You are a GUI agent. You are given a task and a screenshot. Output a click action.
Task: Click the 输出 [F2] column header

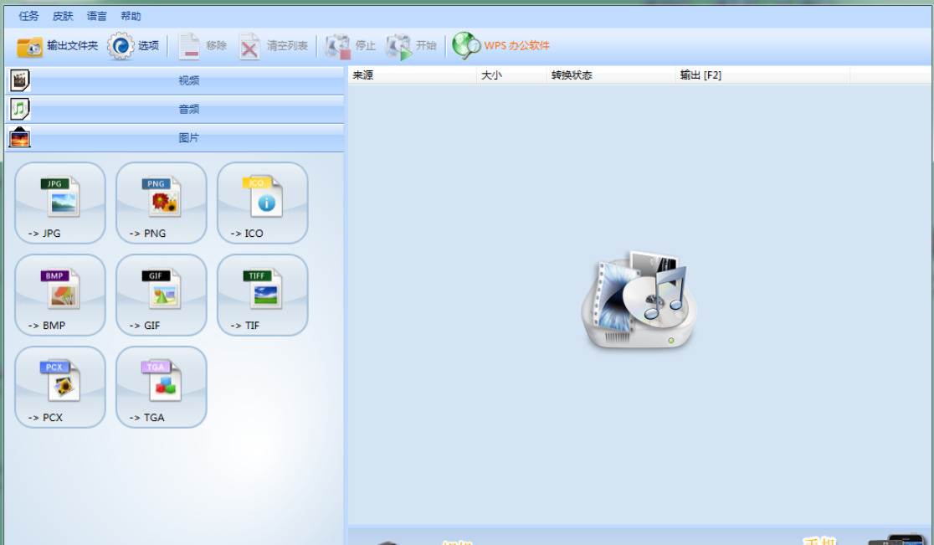[x=763, y=75]
